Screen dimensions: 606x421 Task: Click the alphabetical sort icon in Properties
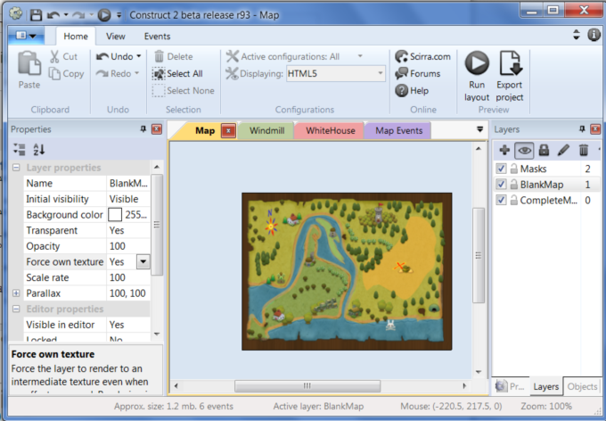(x=39, y=149)
